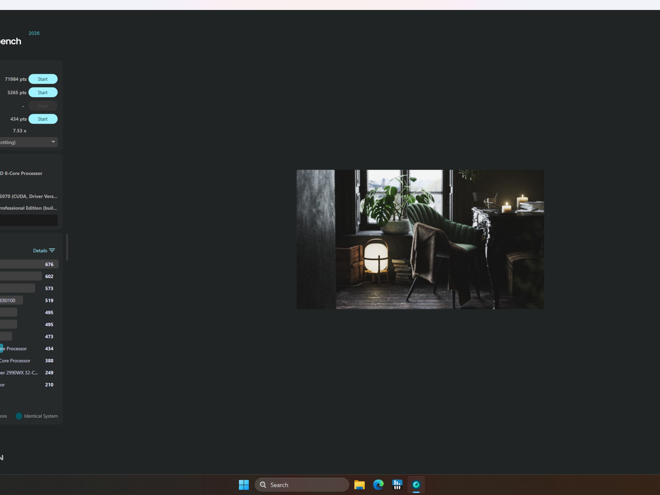The height and width of the screenshot is (495, 660).
Task: Click the filter lines icon beside Details
Action: (52, 250)
